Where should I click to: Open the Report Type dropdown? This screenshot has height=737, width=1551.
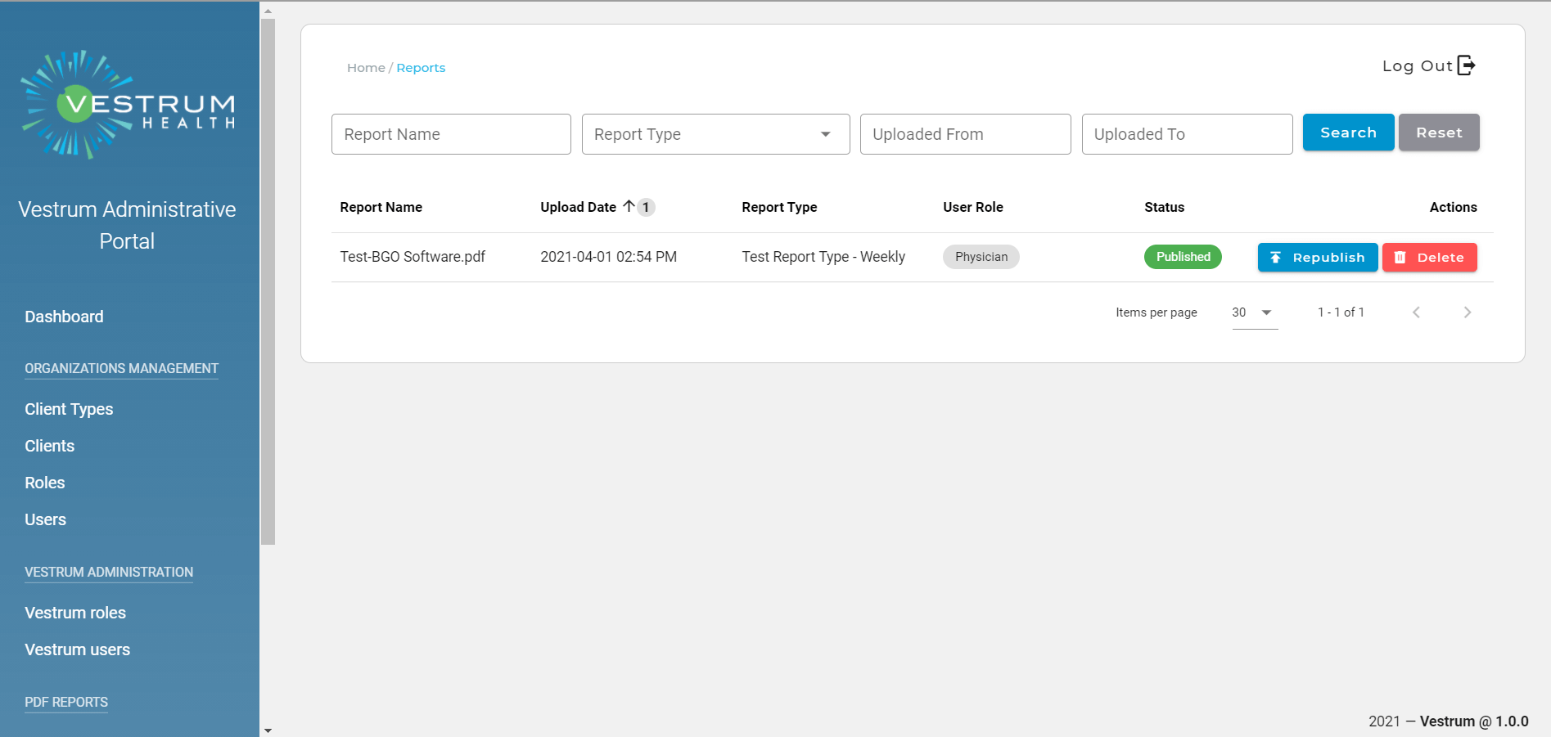715,134
